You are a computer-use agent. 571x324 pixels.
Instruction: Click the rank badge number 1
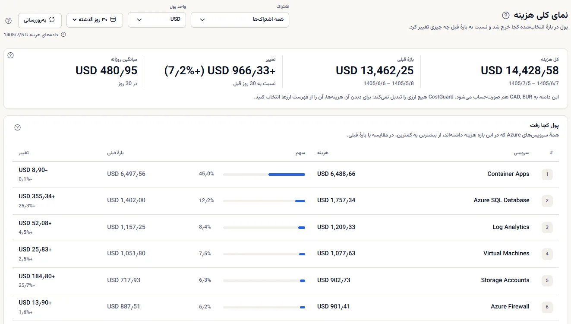click(x=547, y=175)
